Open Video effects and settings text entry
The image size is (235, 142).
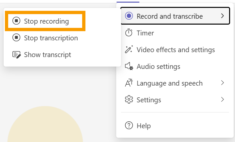(176, 50)
